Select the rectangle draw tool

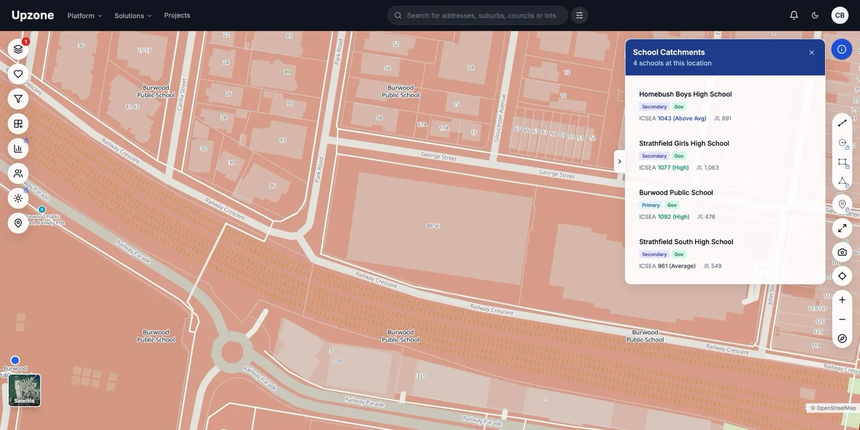tap(842, 162)
